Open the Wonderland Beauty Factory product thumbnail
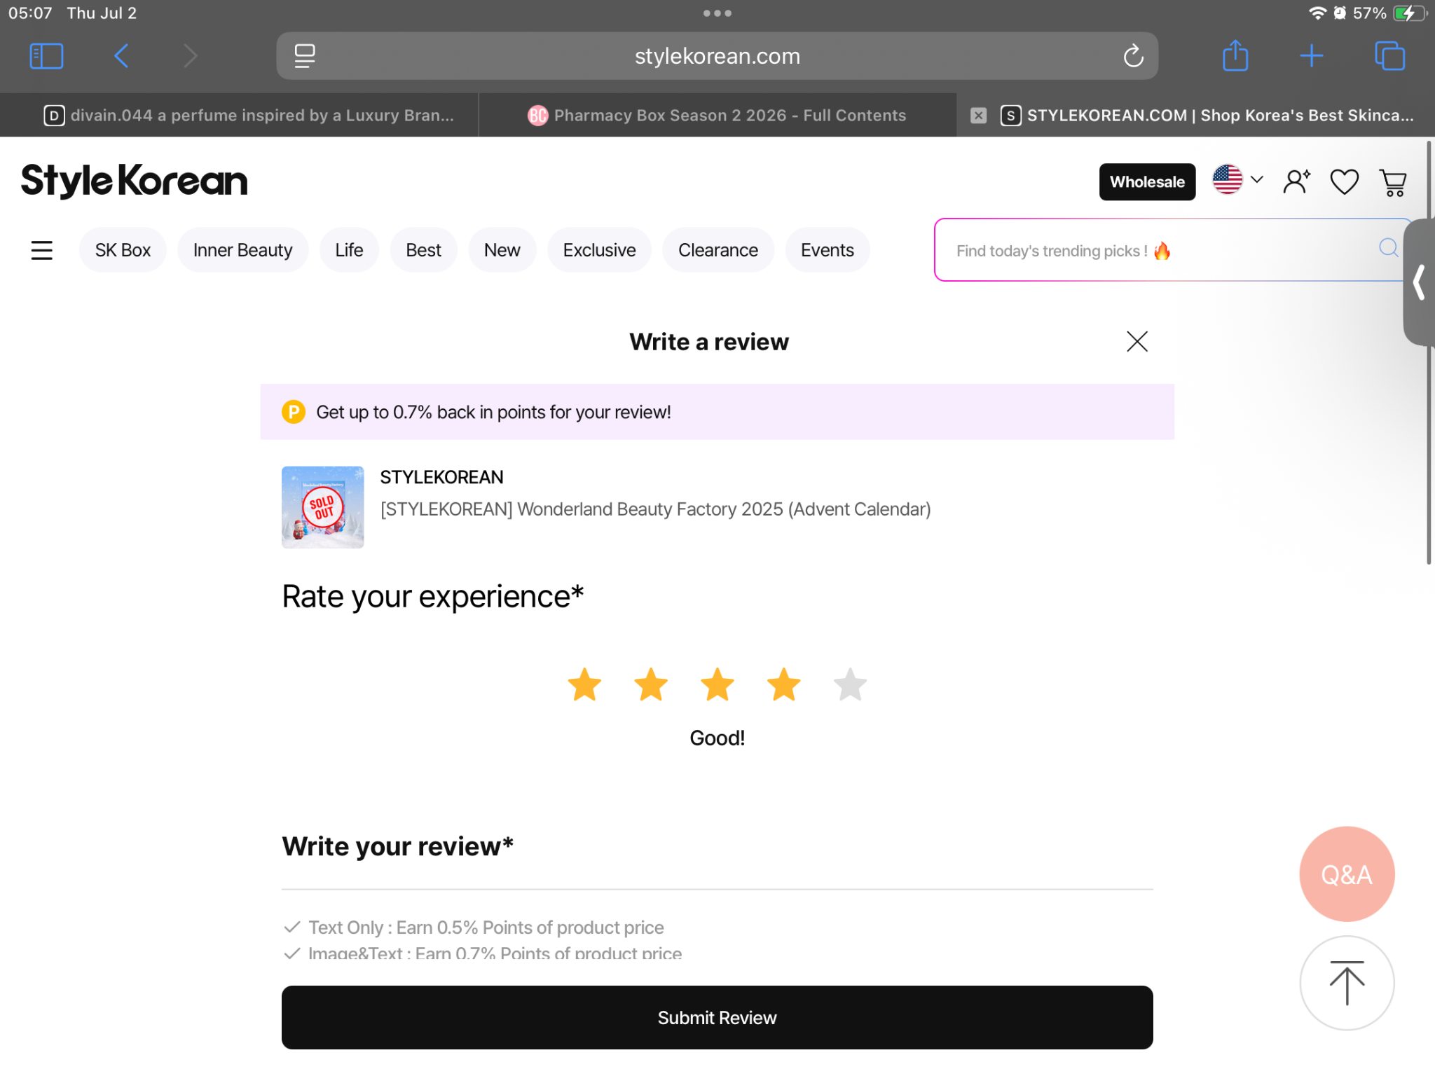This screenshot has height=1076, width=1435. pyautogui.click(x=322, y=507)
